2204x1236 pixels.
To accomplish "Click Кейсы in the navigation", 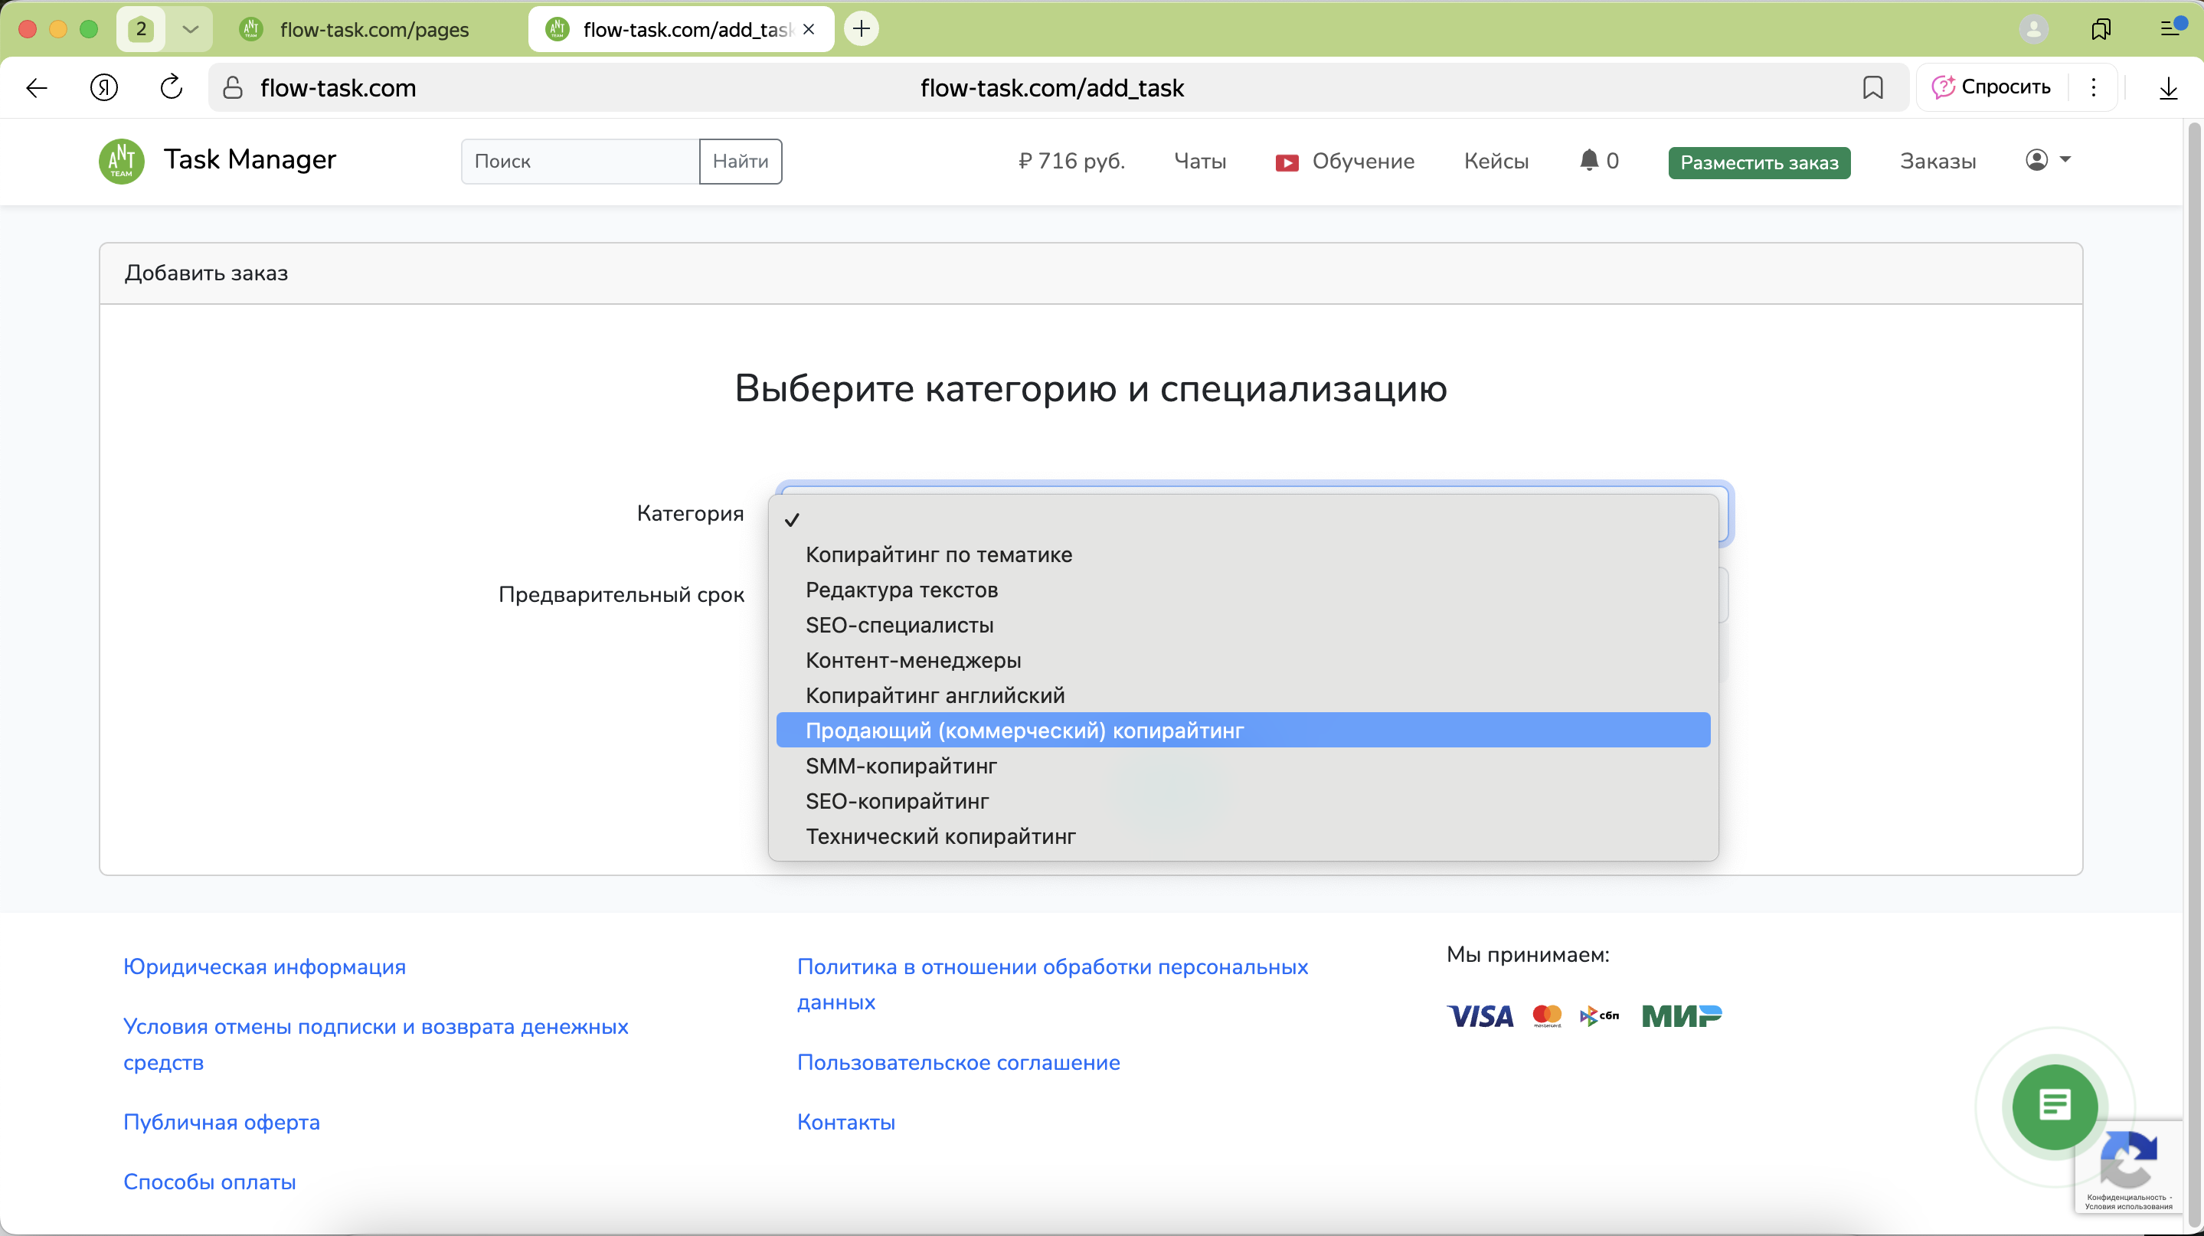I will tap(1496, 161).
